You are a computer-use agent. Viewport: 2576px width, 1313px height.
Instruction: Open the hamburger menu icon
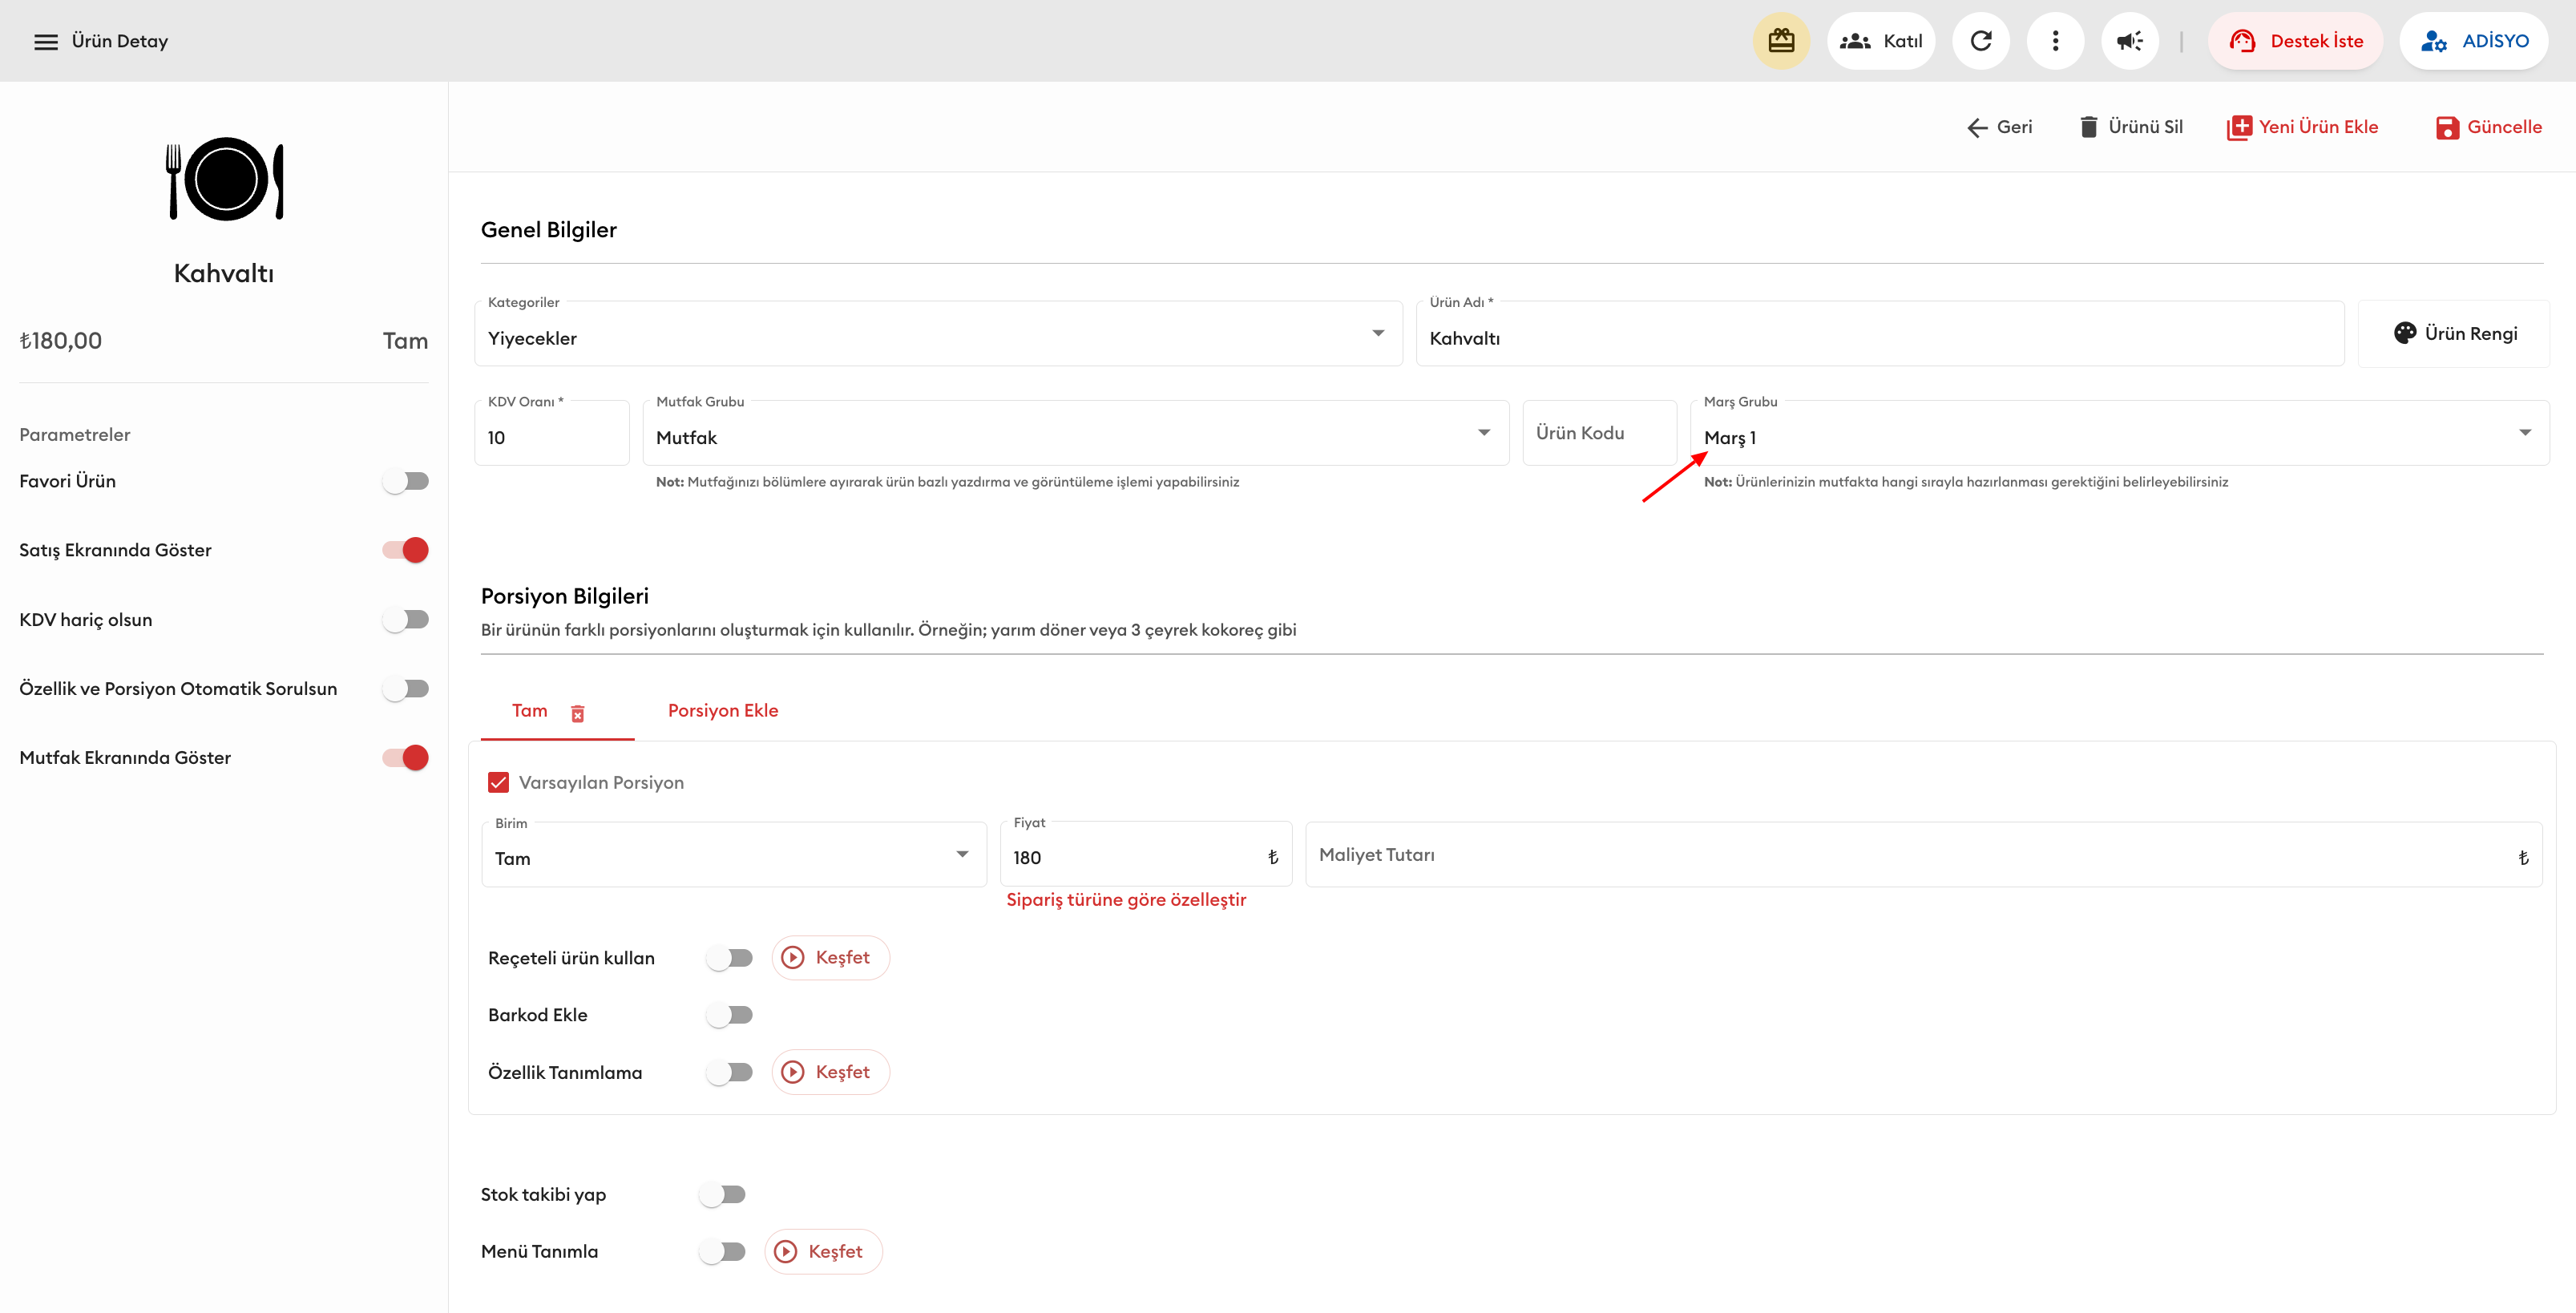click(x=46, y=41)
